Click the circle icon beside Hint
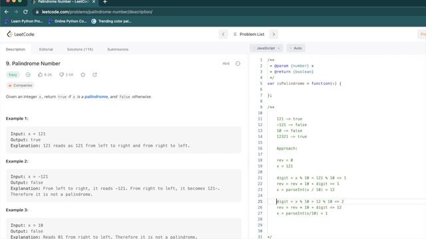This screenshot has height=239, width=426. pyautogui.click(x=238, y=64)
